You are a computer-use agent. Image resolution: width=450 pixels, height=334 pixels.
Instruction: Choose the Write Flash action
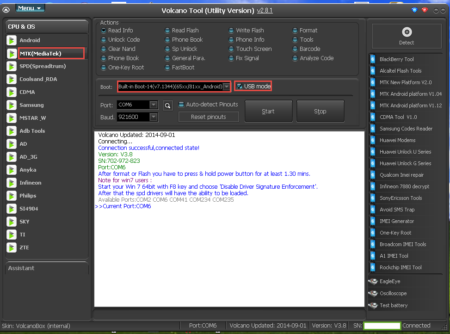[231, 30]
